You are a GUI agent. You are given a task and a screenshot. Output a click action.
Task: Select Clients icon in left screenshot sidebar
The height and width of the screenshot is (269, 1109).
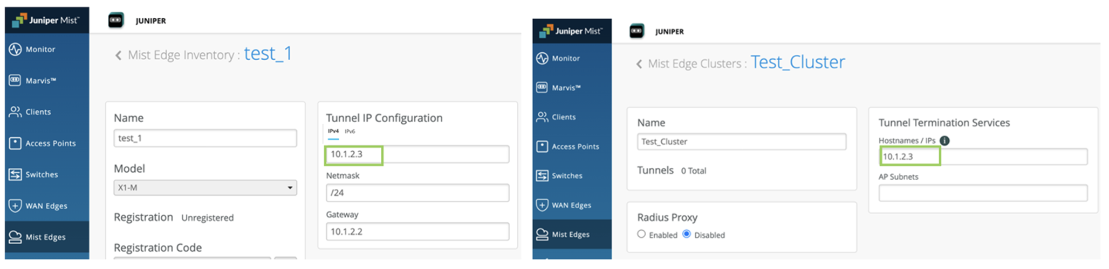[x=15, y=112]
